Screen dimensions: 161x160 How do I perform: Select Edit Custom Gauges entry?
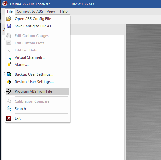click(37, 36)
